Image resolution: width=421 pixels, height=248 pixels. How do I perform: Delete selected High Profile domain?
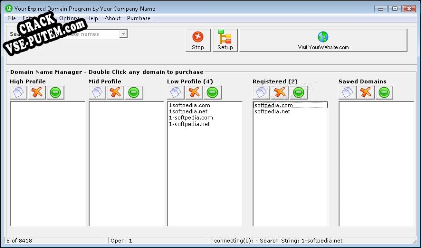point(37,92)
